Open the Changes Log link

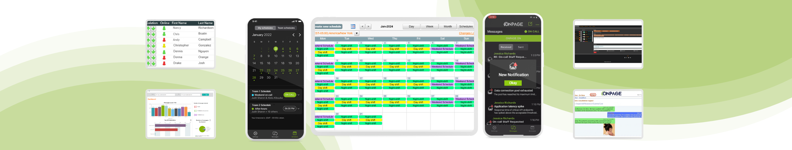click(x=466, y=33)
